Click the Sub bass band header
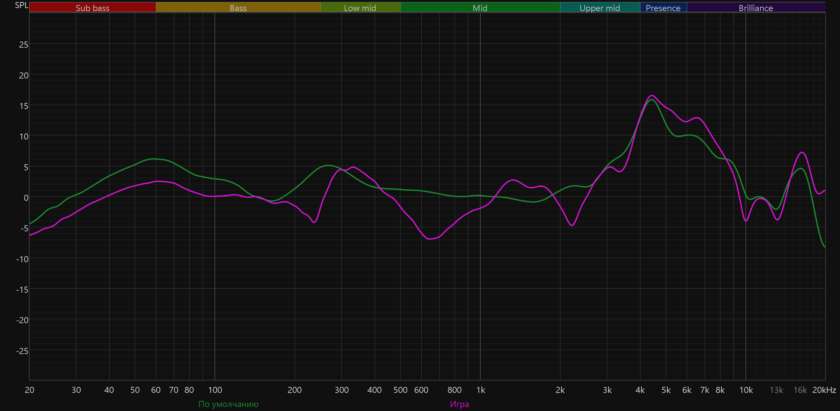The width and height of the screenshot is (840, 411). coord(92,8)
